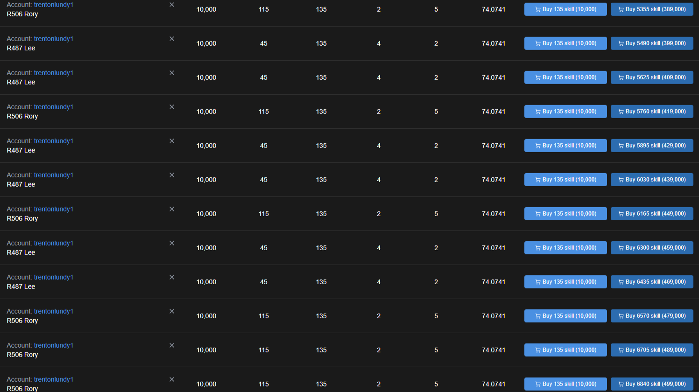
Task: Remove the row with Buy 6570 skill
Action: click(x=172, y=311)
